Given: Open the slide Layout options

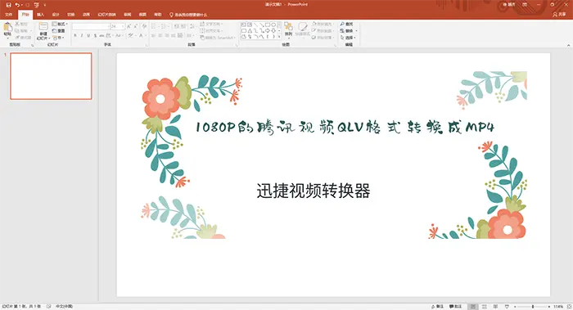Looking at the screenshot, I should pos(60,24).
